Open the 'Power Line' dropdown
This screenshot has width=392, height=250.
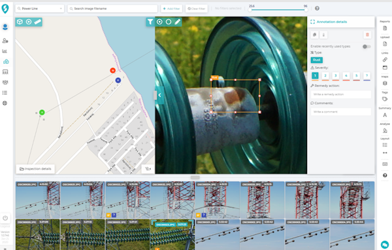pos(40,9)
